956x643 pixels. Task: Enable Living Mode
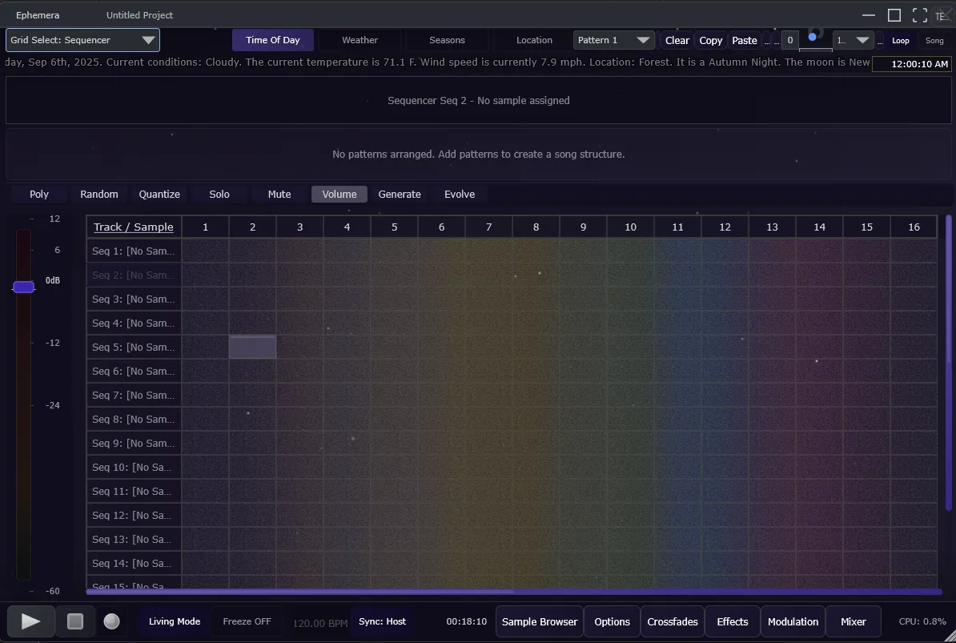click(174, 621)
